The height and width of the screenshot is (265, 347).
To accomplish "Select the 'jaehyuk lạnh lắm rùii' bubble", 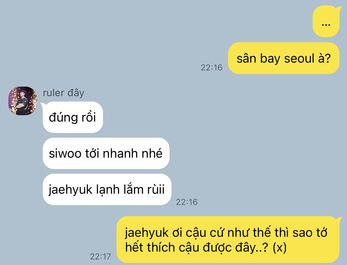I will point(107,189).
